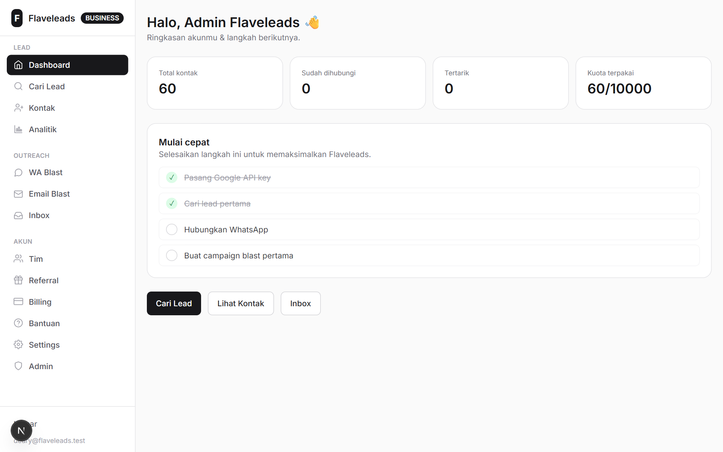Click the Inbox button below Mulai cepat
The image size is (723, 452).
coord(300,303)
